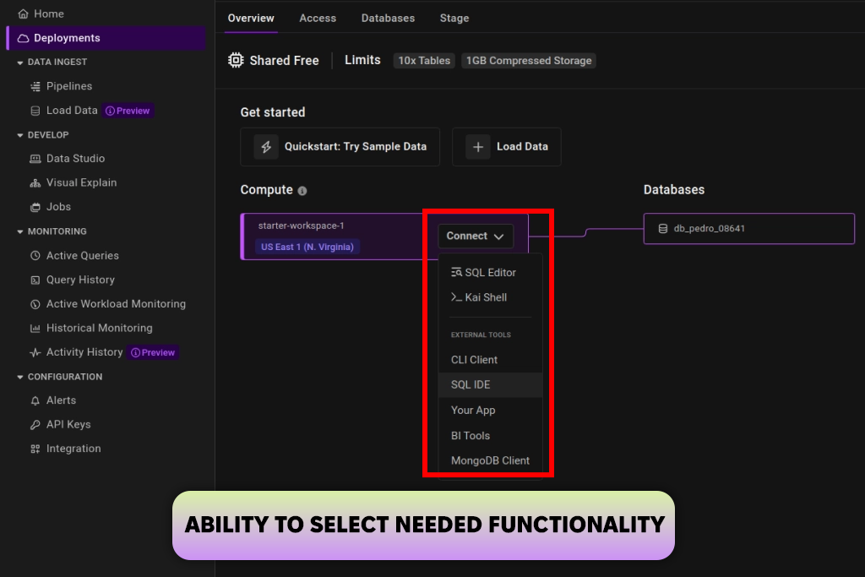Click the Data Studio icon

(x=35, y=158)
